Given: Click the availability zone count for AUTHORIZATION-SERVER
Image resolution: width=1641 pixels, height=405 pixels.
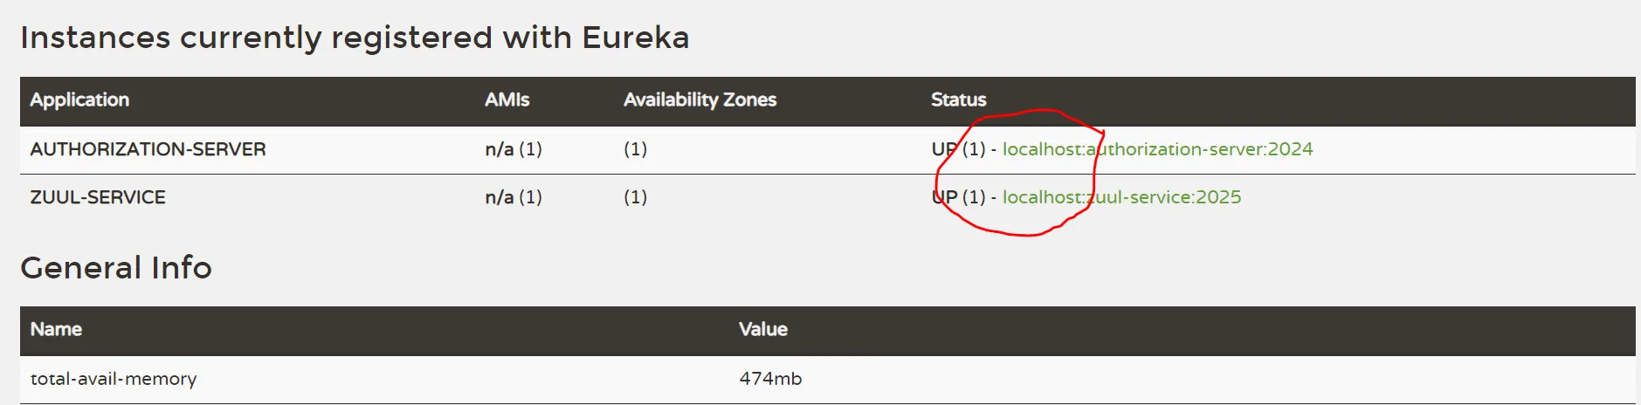Looking at the screenshot, I should [x=636, y=149].
